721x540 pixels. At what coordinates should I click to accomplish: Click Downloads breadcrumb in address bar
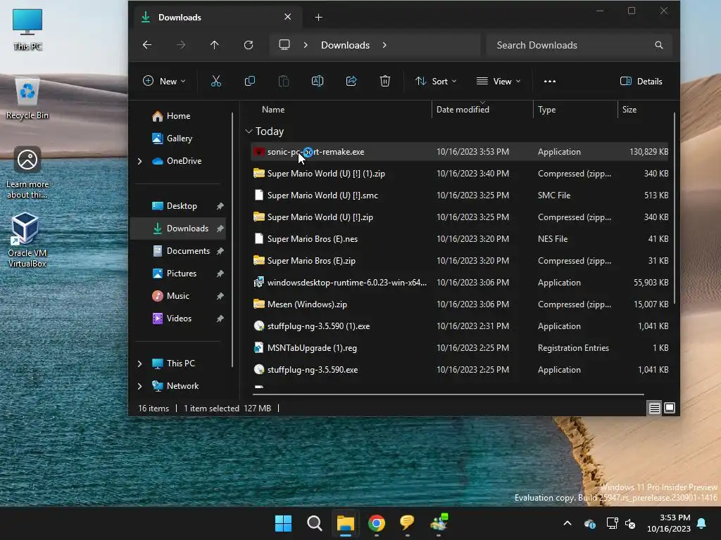point(345,45)
